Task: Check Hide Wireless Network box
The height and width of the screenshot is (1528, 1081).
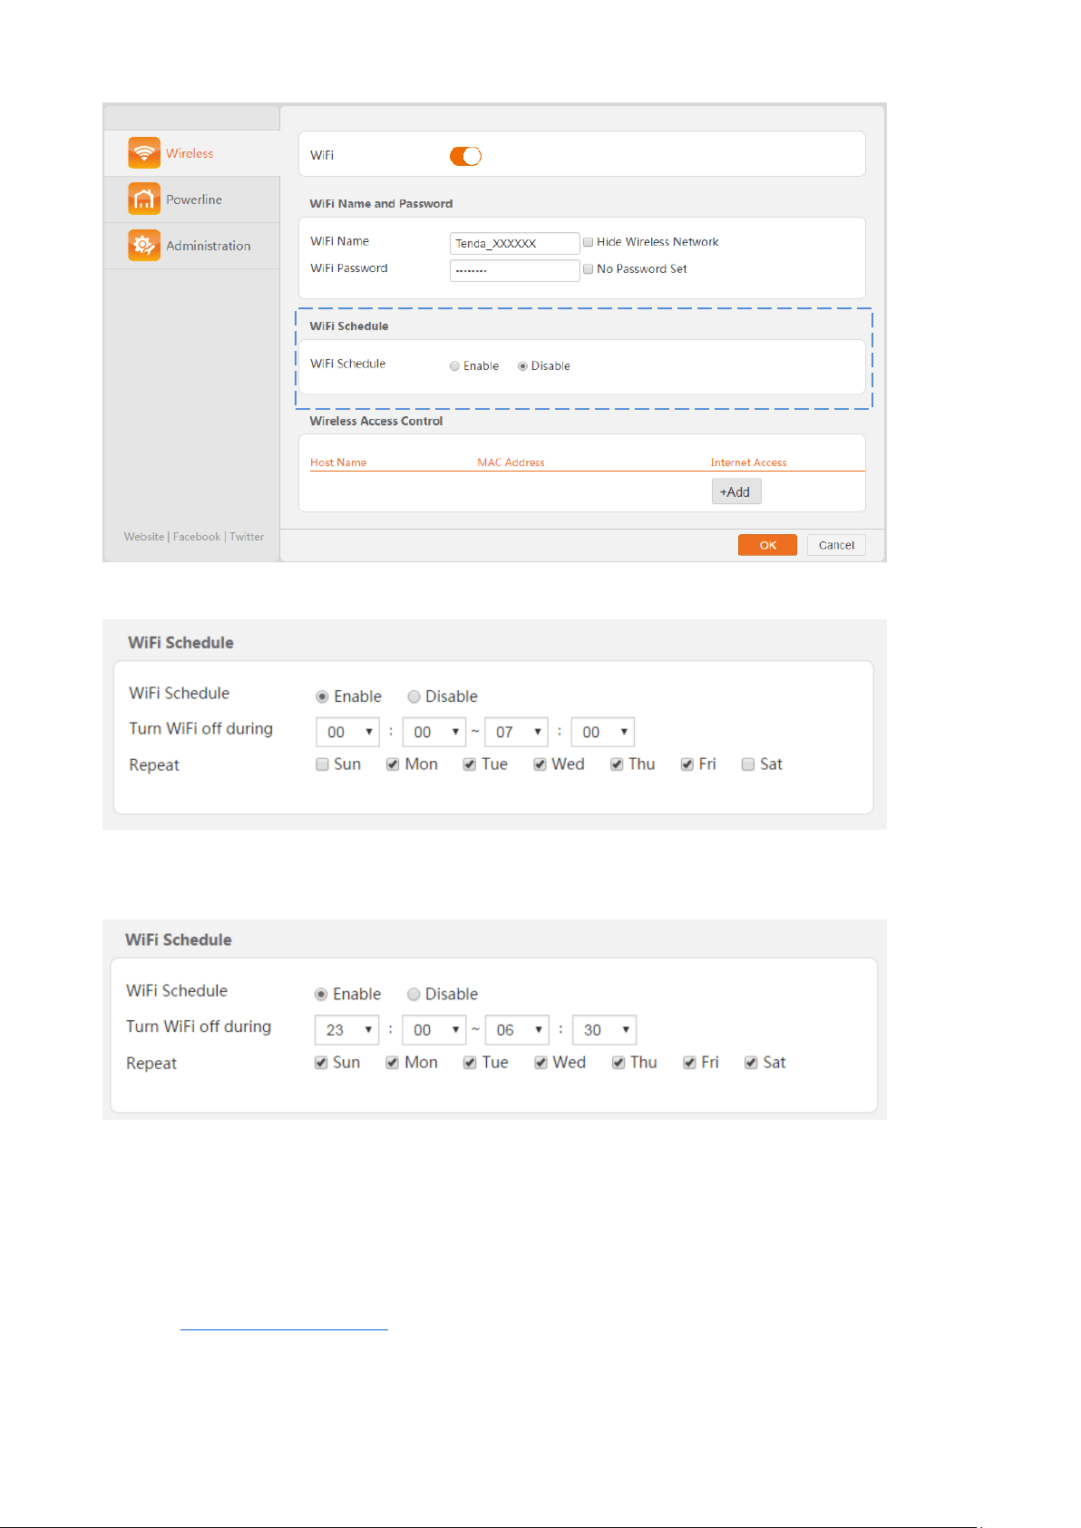Action: click(x=588, y=242)
